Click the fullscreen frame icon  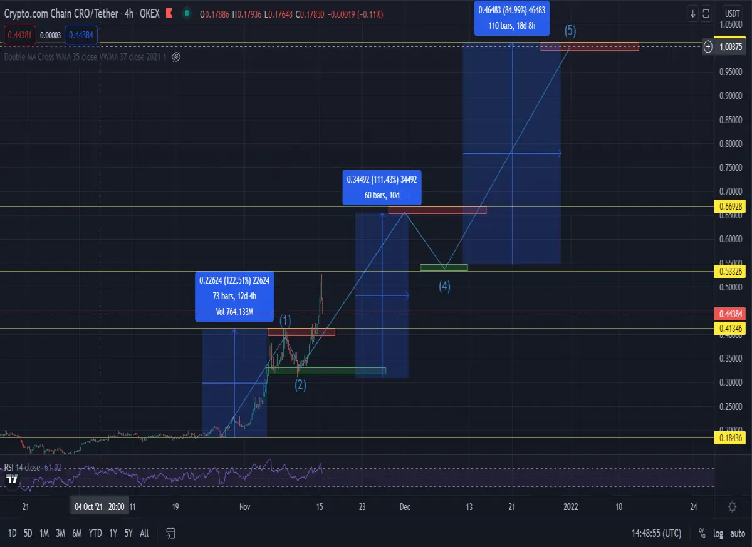[x=706, y=13]
